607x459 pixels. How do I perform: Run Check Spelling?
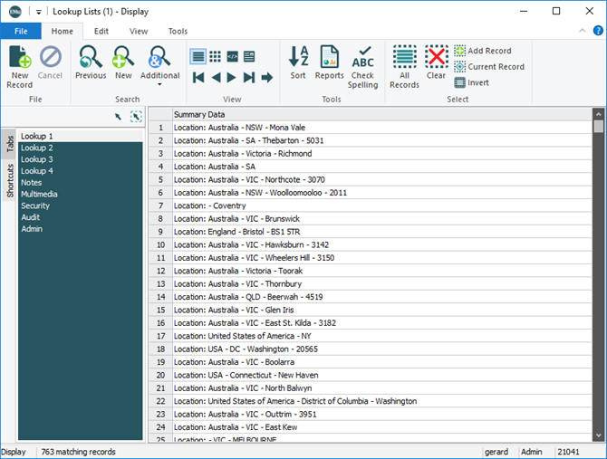click(363, 67)
